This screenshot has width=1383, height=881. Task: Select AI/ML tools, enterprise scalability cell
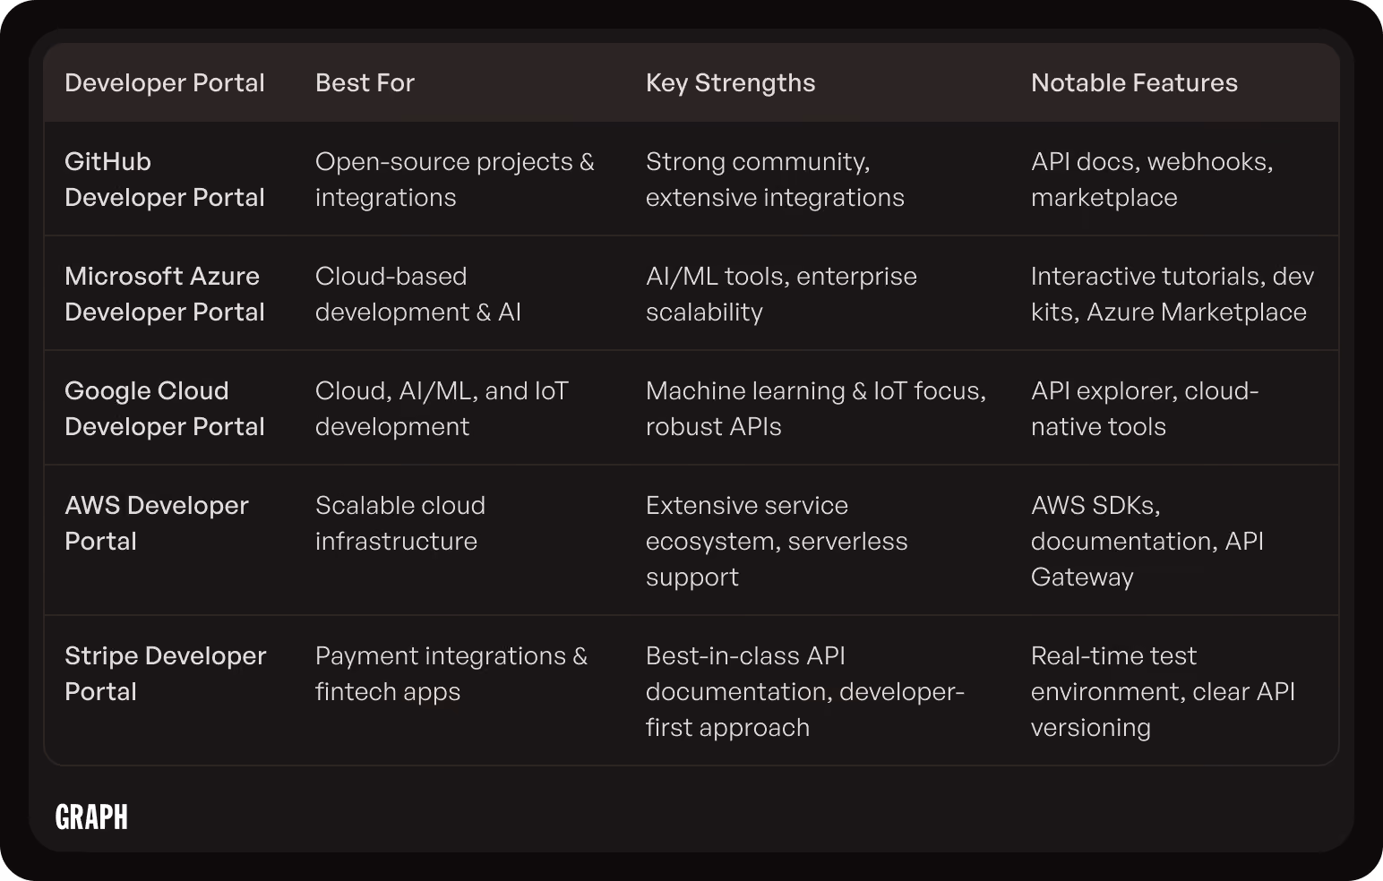click(x=781, y=294)
